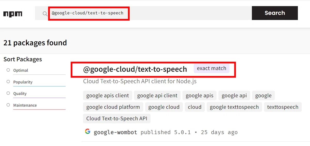
Task: Click the Google logo avatar beside google-wombot
Action: [x=88, y=132]
